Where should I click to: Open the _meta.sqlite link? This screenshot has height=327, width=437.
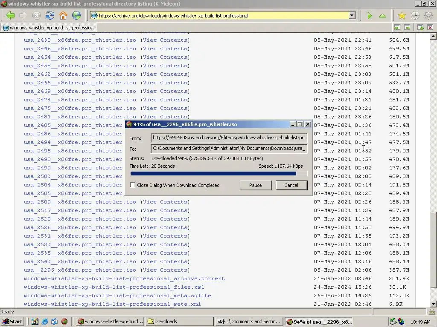pyautogui.click(x=117, y=295)
